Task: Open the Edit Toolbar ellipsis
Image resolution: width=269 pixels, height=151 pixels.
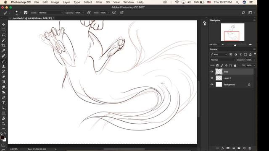Action: click(x=3, y=129)
